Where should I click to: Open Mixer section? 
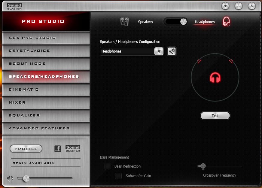(x=46, y=102)
